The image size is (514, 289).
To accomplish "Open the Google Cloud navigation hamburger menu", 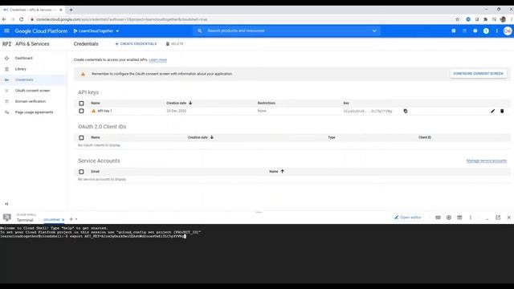I will 6,31.
